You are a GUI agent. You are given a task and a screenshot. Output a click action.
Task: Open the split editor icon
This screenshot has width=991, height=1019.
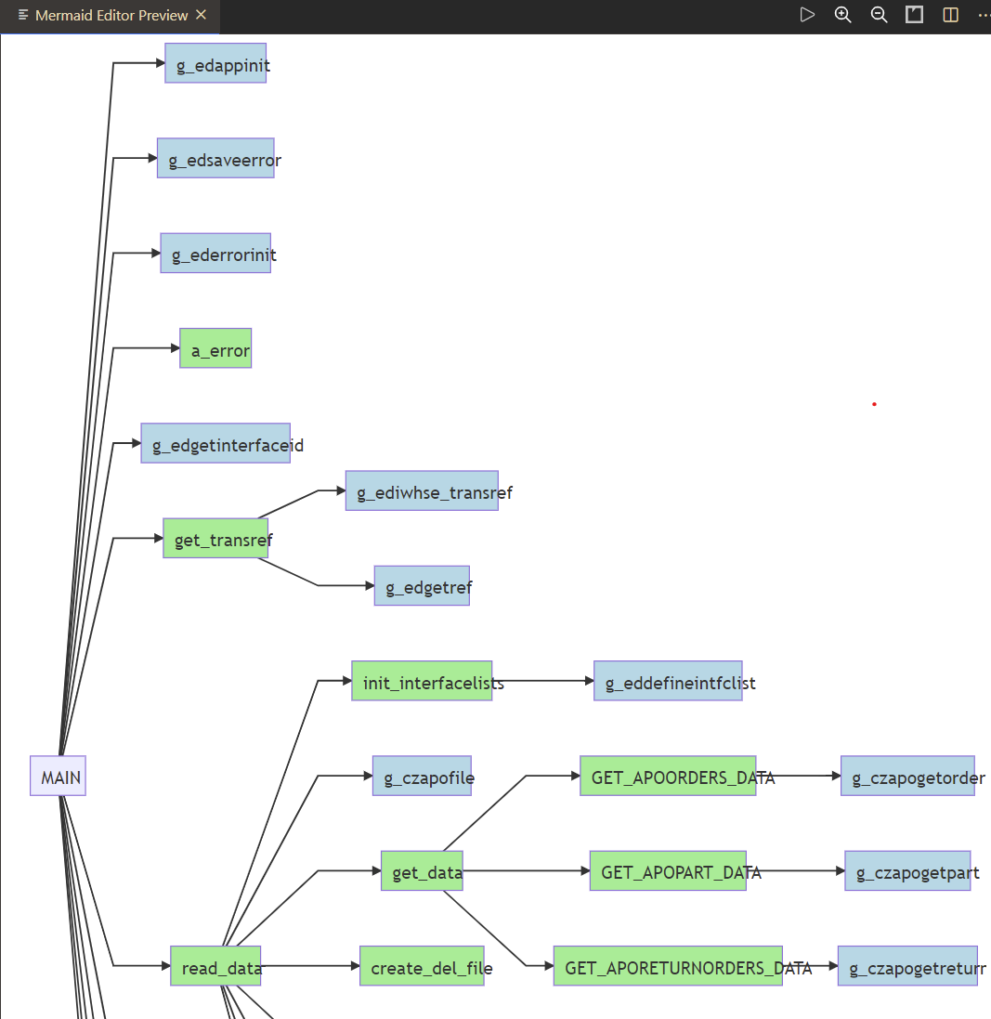point(949,14)
